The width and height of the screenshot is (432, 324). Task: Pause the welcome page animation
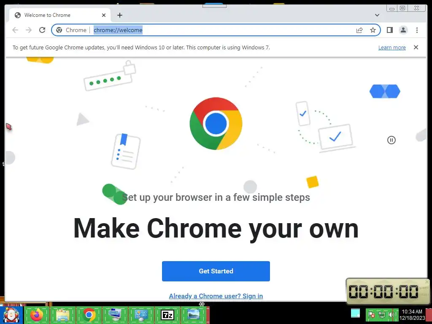391,140
